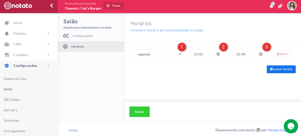Expand the Pedidos menu

pyautogui.click(x=26, y=34)
